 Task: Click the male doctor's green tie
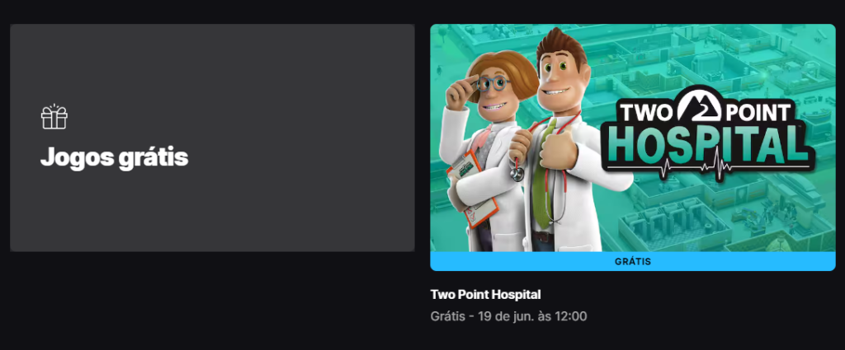(x=543, y=172)
